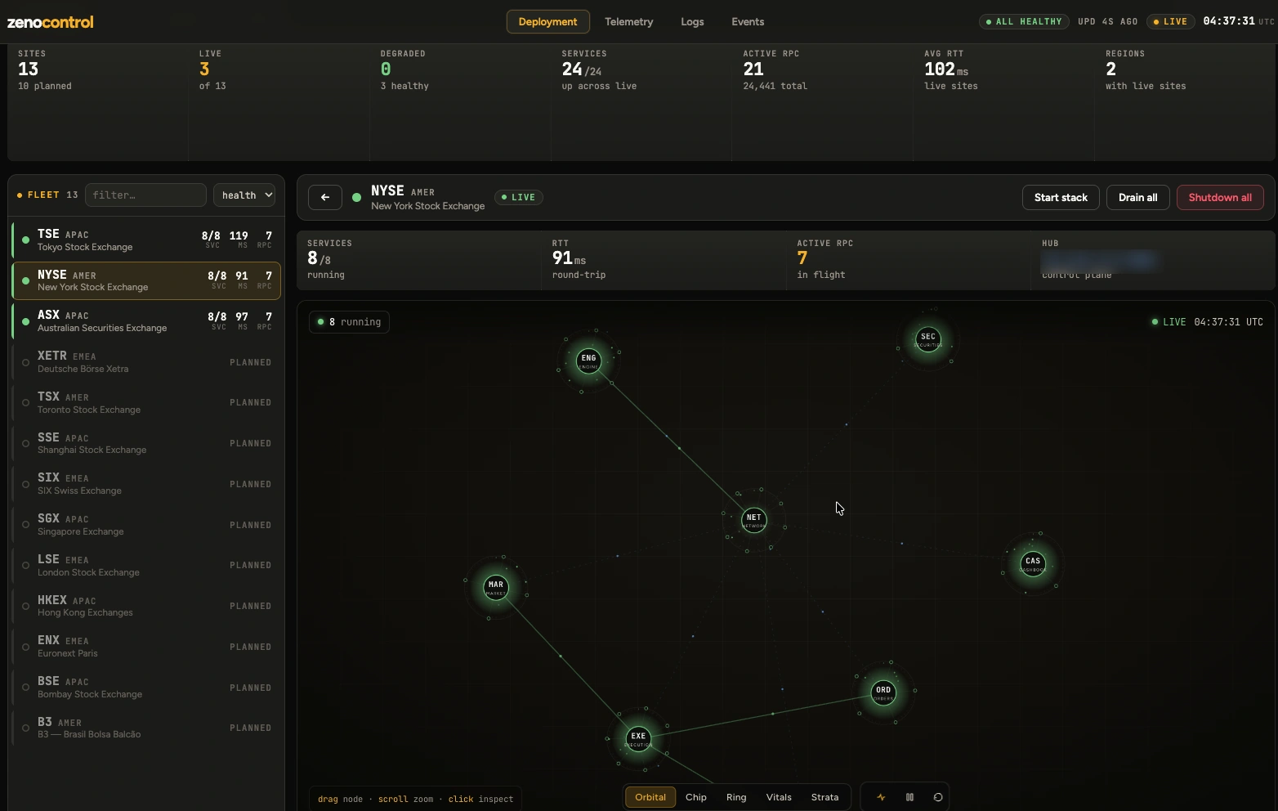Click the SITES 13 summary card
The height and width of the screenshot is (811, 1278).
[x=98, y=102]
